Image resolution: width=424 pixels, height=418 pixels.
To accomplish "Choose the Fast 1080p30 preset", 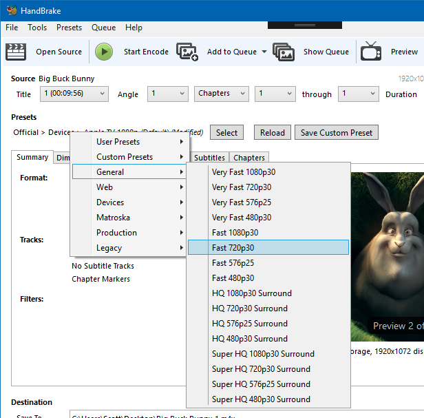I will point(268,233).
